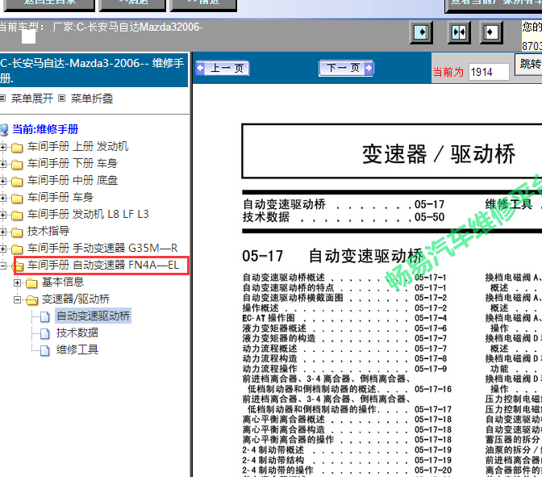This screenshot has width=542, height=477.
Task: Click 2-4 制动带结构 contents entry
Action: 273,460
